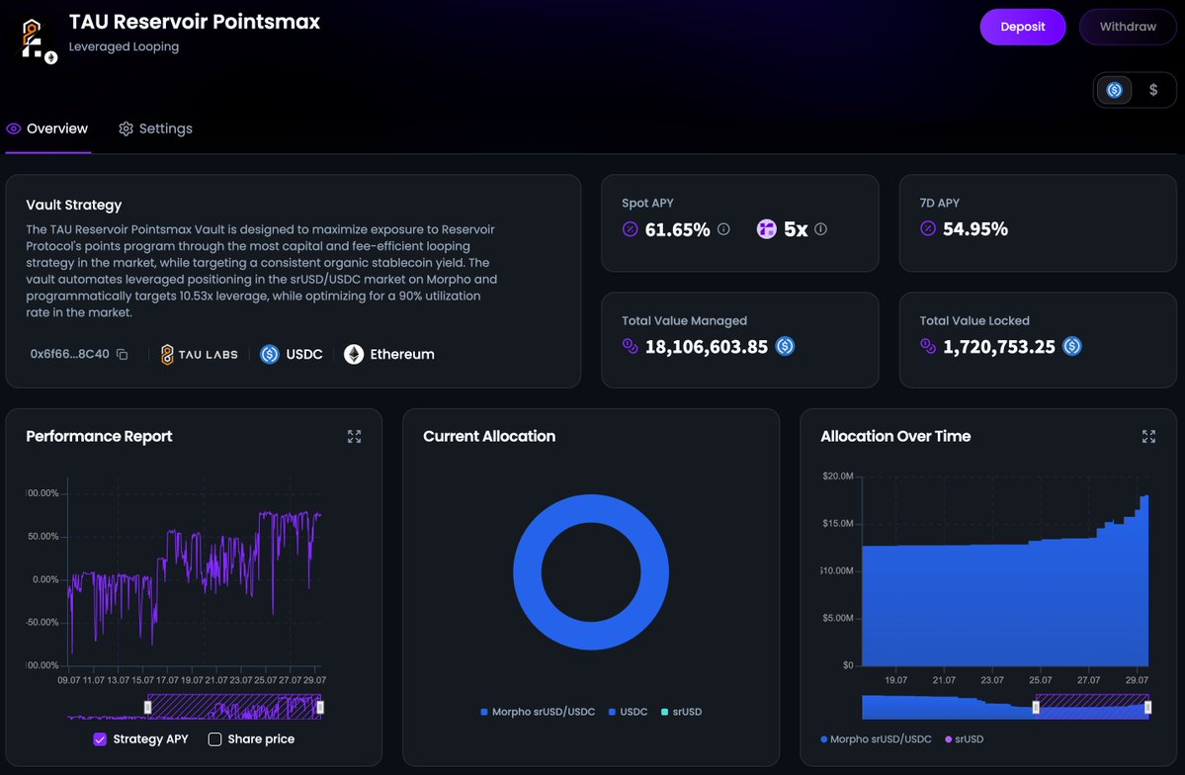Click the USDC asset label

click(x=304, y=354)
